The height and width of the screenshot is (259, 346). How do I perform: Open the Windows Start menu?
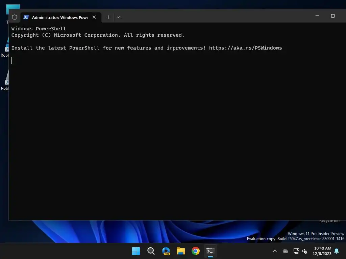click(x=136, y=251)
